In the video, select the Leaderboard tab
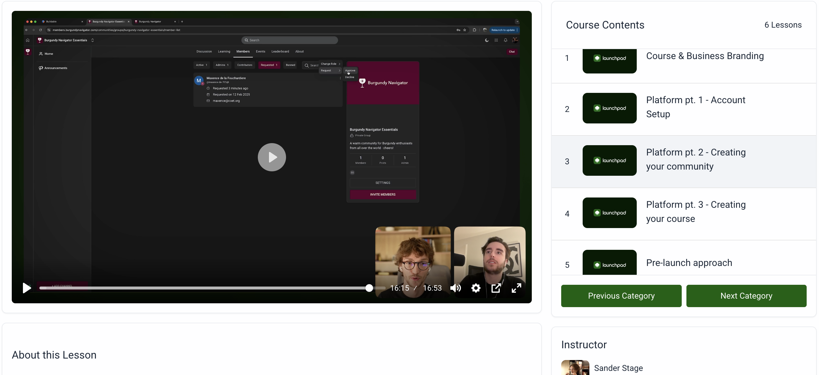The height and width of the screenshot is (375, 819). (280, 51)
